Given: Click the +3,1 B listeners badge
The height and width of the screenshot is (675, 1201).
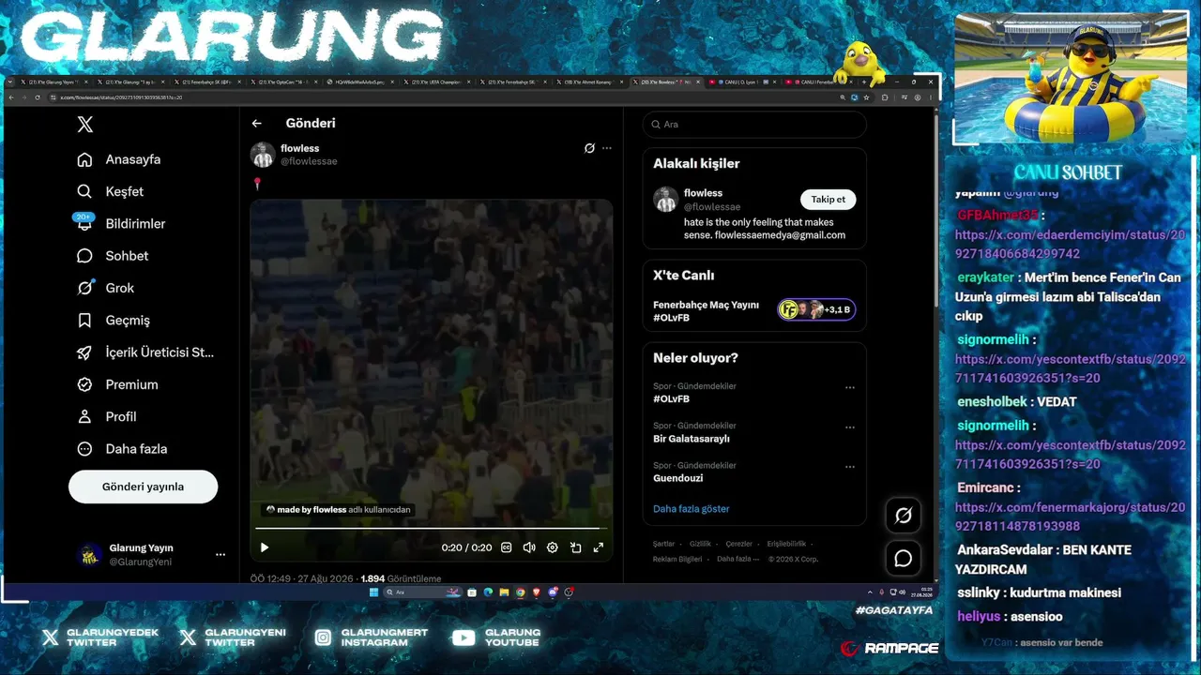Looking at the screenshot, I should (816, 310).
